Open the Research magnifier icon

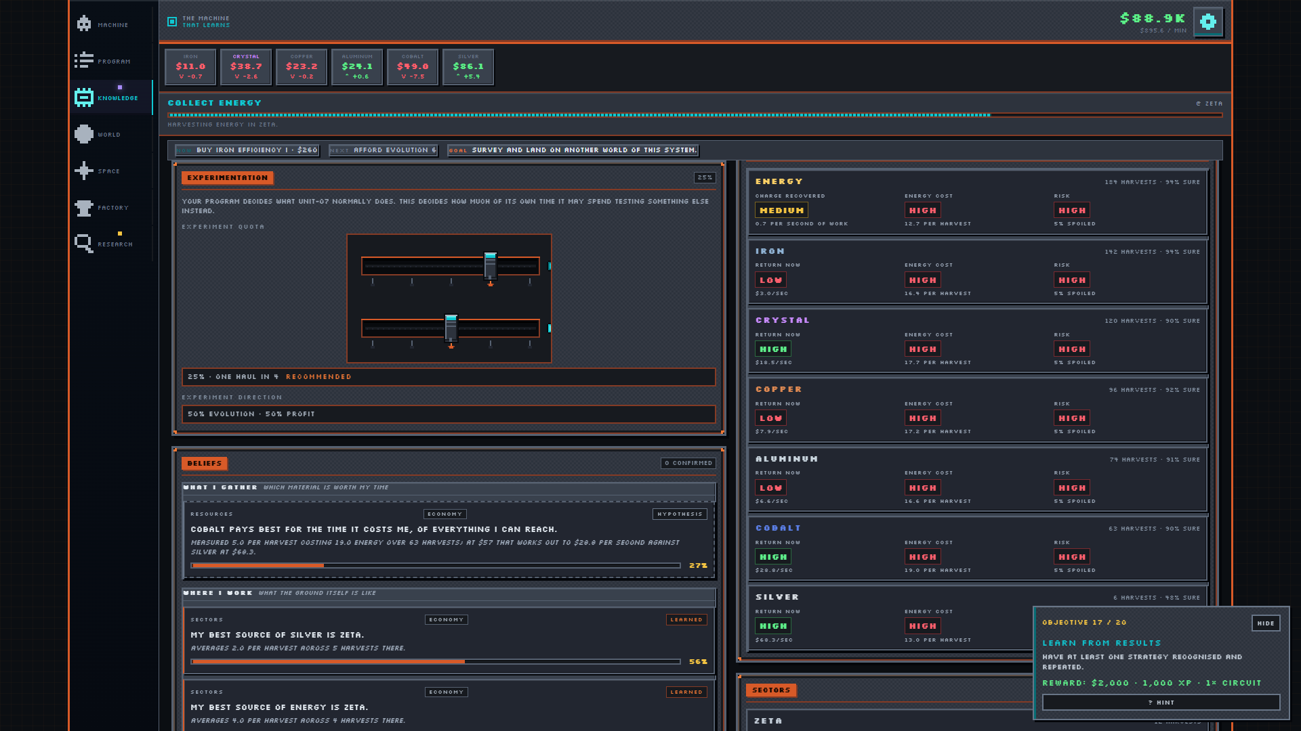tap(84, 243)
